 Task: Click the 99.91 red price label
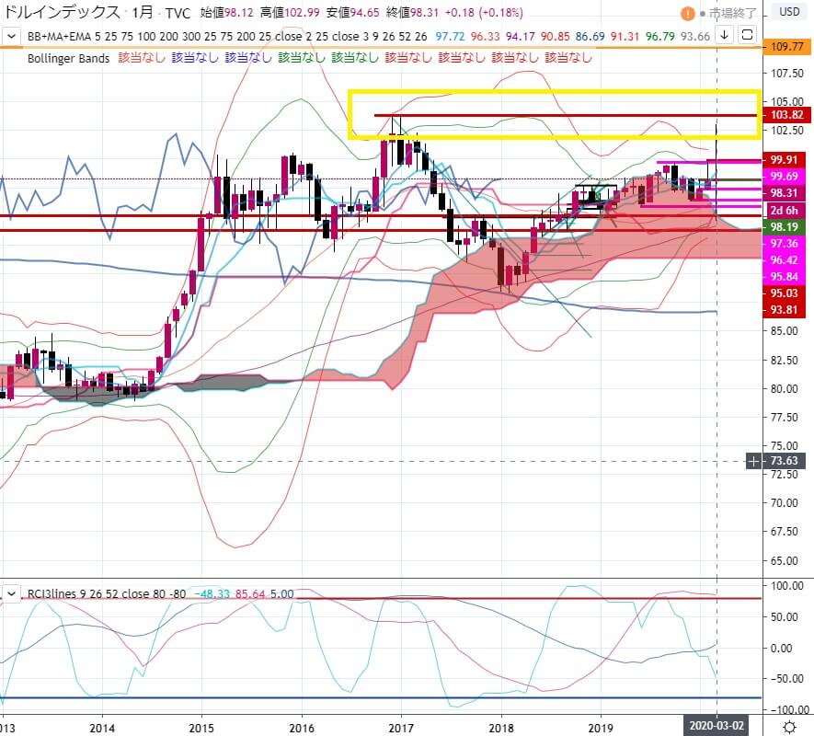[x=784, y=159]
